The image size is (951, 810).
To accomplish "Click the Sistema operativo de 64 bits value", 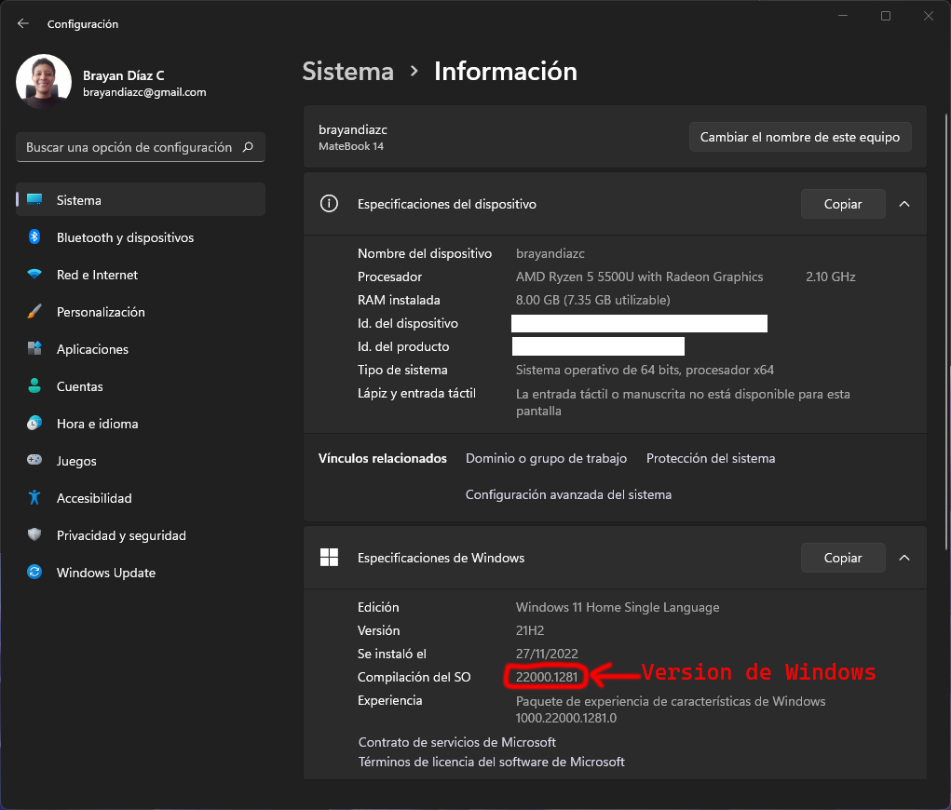I will [645, 370].
